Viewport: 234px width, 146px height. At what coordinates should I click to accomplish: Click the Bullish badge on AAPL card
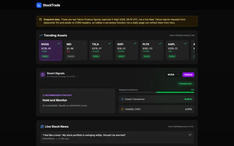click(172, 56)
